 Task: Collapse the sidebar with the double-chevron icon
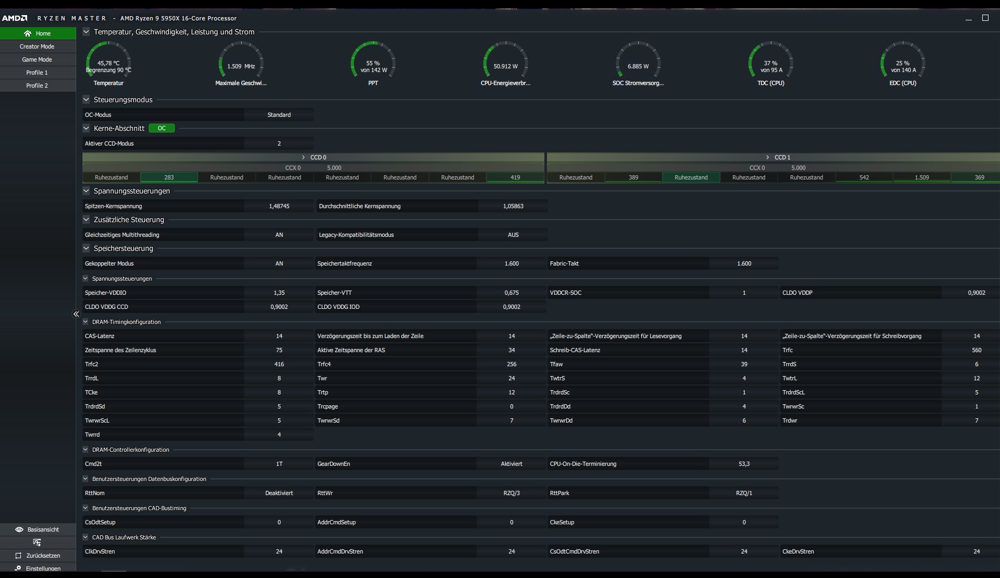click(x=76, y=314)
